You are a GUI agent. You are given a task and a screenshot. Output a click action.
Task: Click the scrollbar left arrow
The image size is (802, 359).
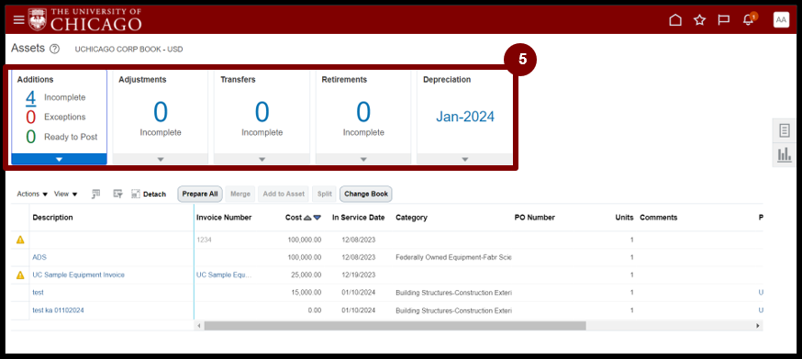click(200, 326)
